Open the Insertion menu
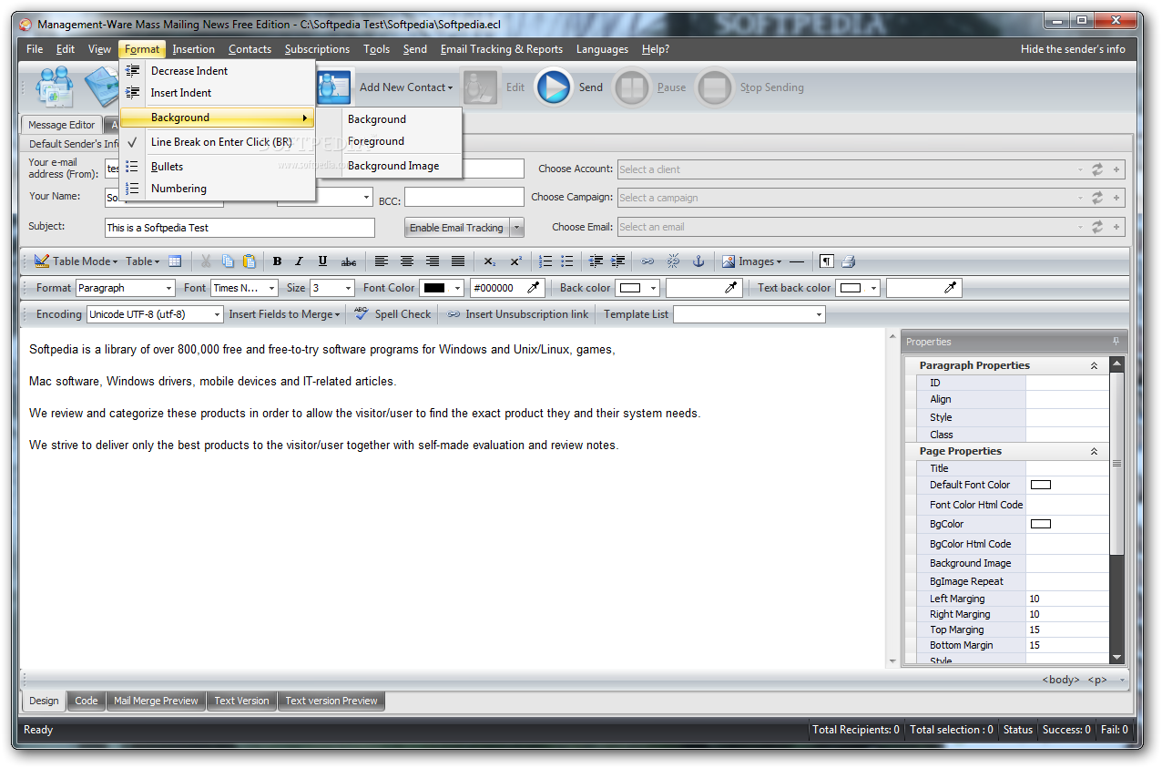The height and width of the screenshot is (768, 1162). 194,49
